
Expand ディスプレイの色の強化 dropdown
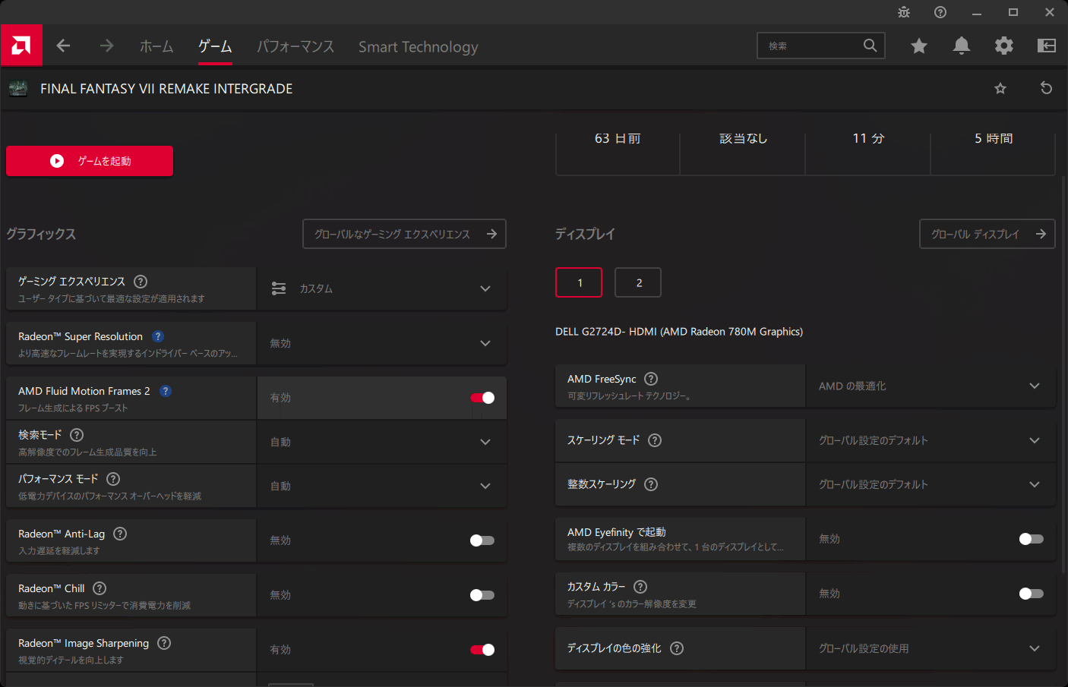931,648
